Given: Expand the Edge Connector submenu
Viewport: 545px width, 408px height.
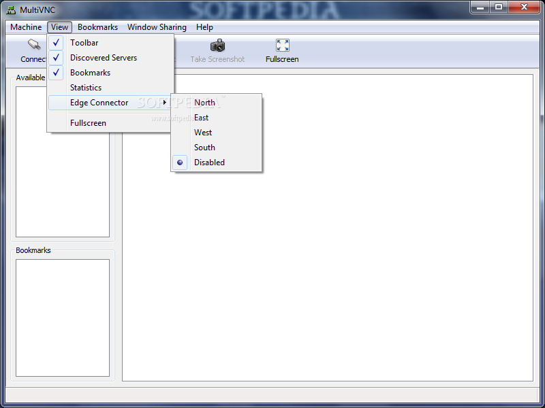Looking at the screenshot, I should (x=110, y=103).
